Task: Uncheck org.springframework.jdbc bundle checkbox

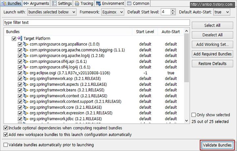Action: coord(20,119)
